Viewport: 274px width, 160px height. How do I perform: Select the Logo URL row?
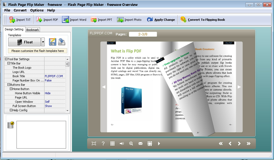tap(35, 72)
